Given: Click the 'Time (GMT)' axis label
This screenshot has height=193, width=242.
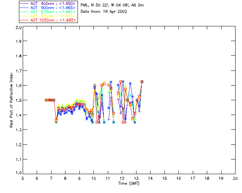Looking at the screenshot, I should coord(129,184).
